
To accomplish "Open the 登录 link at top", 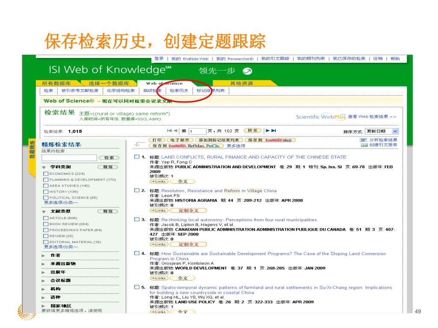I will click(159, 59).
